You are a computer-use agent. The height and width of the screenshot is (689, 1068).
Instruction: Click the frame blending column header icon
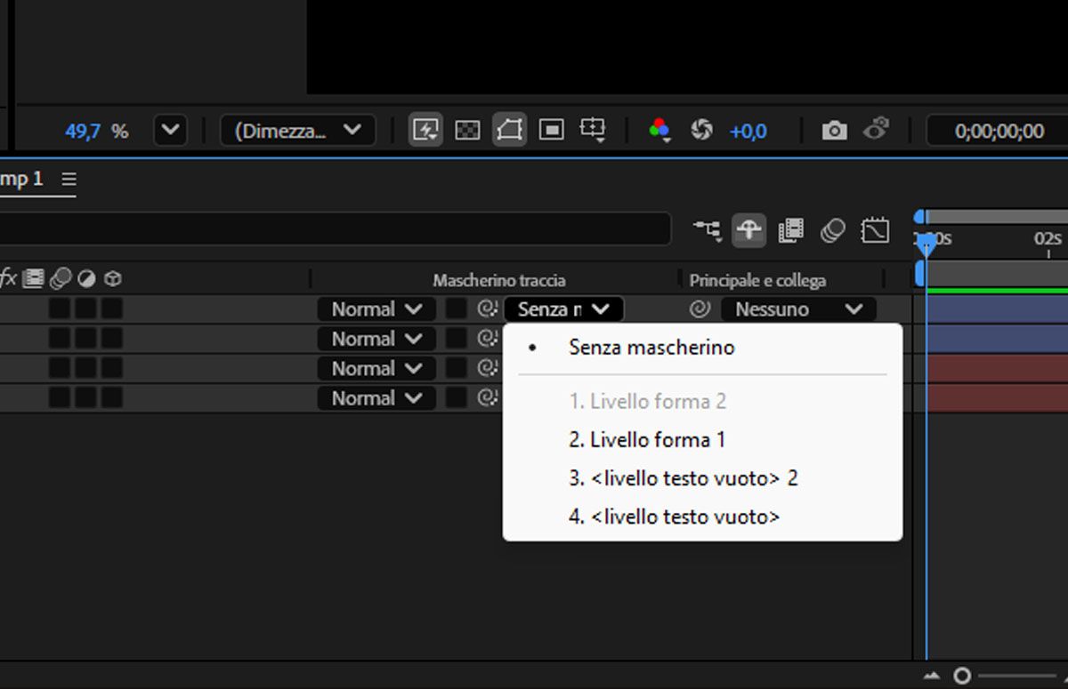tap(34, 279)
